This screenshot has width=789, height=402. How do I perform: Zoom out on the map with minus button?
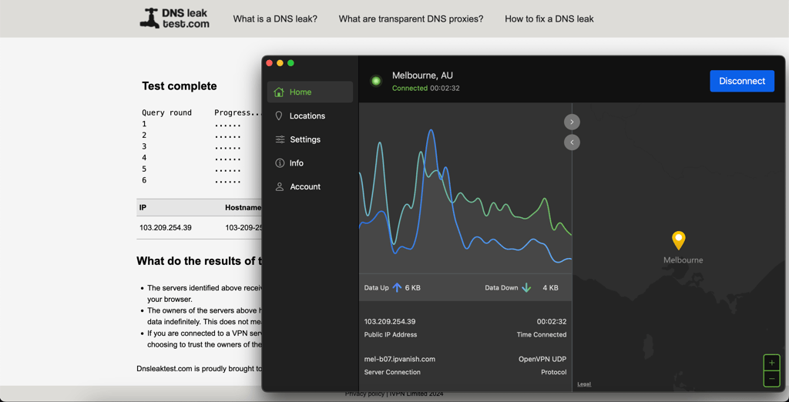tap(772, 378)
